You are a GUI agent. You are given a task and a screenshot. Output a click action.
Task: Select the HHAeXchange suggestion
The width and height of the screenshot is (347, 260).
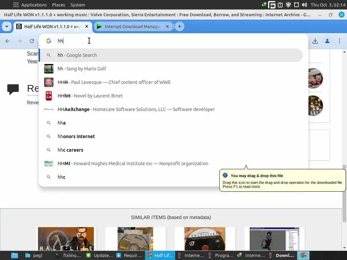(x=171, y=109)
